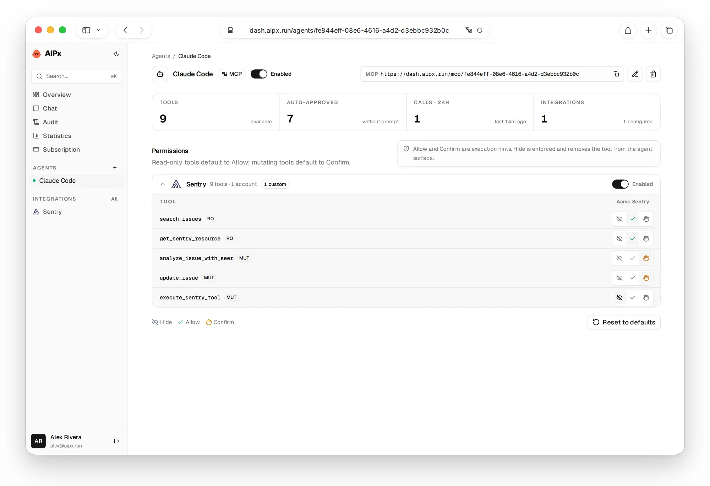Go back in browser history

click(x=125, y=30)
